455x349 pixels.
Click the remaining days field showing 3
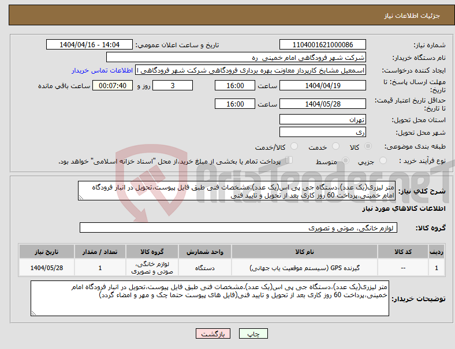tap(173, 85)
